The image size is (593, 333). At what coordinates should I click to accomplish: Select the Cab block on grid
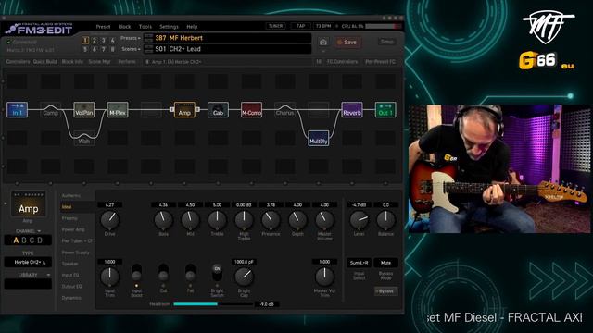point(219,109)
